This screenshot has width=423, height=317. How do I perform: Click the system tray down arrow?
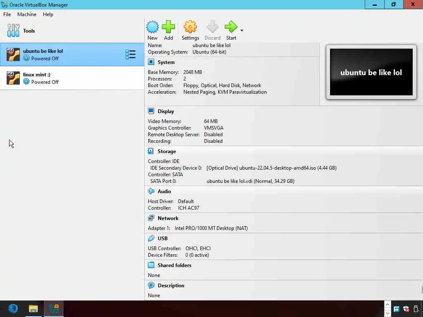pos(387,313)
